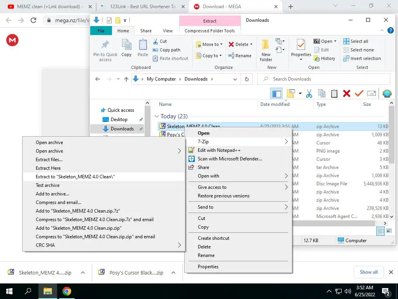Viewport: 398px width, 299px height.
Task: Click the Paste ribbon icon
Action: tap(143, 45)
